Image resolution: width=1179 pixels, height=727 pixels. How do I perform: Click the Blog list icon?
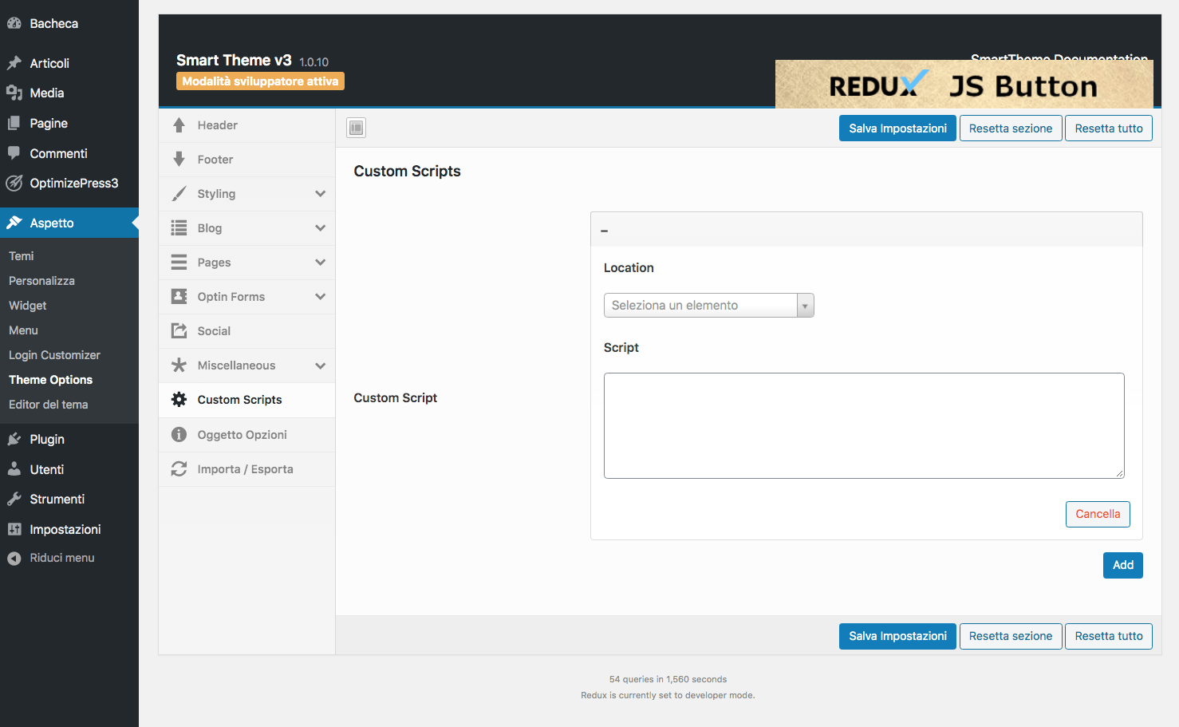tap(179, 228)
